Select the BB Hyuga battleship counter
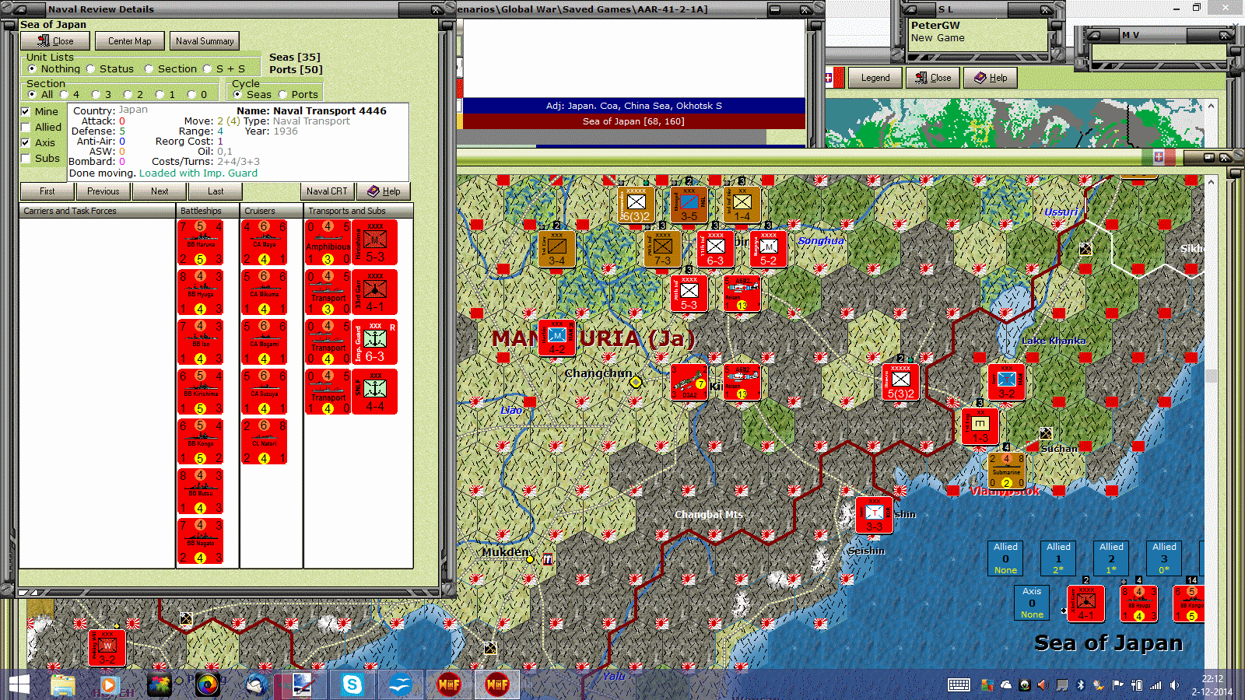Image resolution: width=1245 pixels, height=700 pixels. 201,292
